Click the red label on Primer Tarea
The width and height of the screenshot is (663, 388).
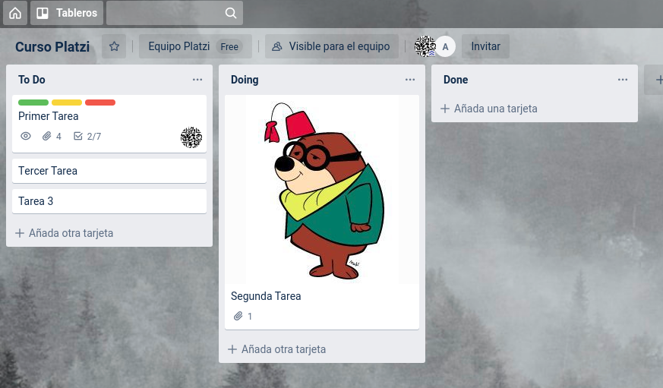(x=100, y=103)
